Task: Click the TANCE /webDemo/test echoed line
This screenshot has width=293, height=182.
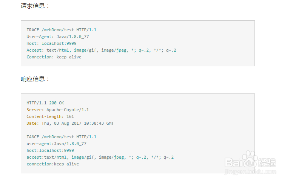Action: (x=61, y=137)
